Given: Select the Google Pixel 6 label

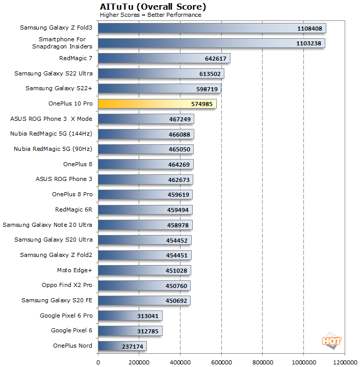Looking at the screenshot, I should click(71, 330).
